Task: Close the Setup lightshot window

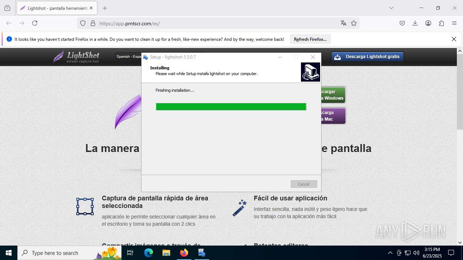Action: (313, 57)
